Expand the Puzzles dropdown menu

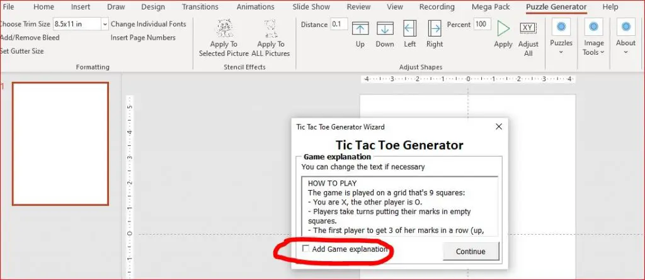click(561, 37)
